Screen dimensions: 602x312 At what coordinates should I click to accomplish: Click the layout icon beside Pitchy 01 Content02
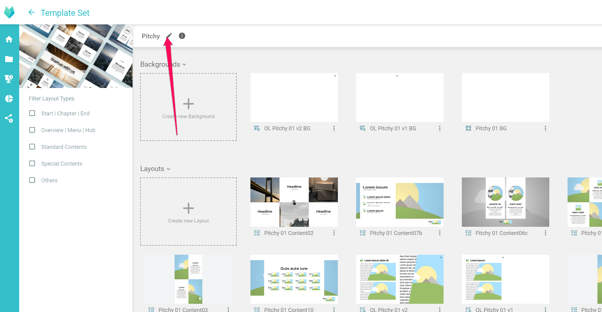coord(257,233)
